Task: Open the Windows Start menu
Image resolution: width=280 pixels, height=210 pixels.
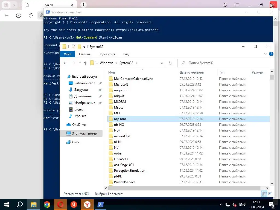Action: tap(7, 205)
